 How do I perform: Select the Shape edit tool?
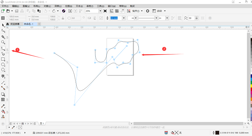(3, 31)
